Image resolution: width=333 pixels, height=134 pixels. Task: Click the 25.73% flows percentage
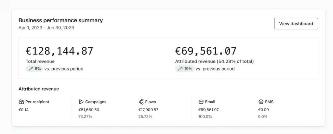pos(145,117)
